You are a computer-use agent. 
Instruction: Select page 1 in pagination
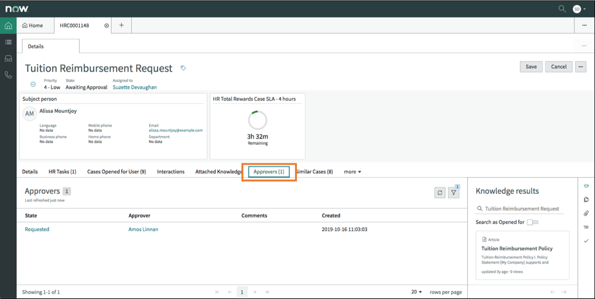coord(242,292)
